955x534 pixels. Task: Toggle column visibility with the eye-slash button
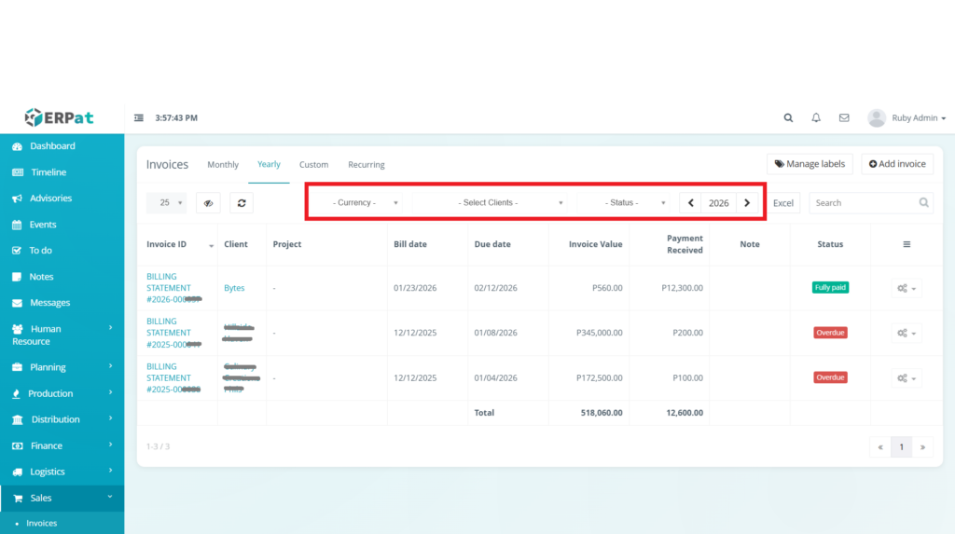click(209, 202)
